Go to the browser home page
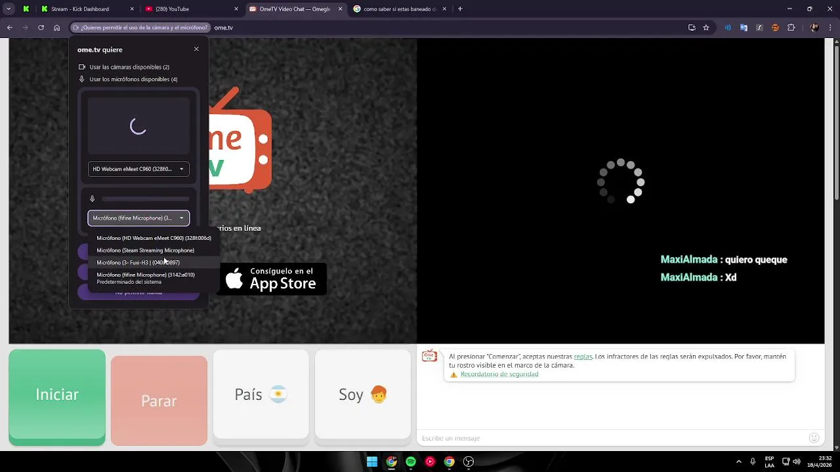Screen dimensions: 840x472 pos(57,28)
